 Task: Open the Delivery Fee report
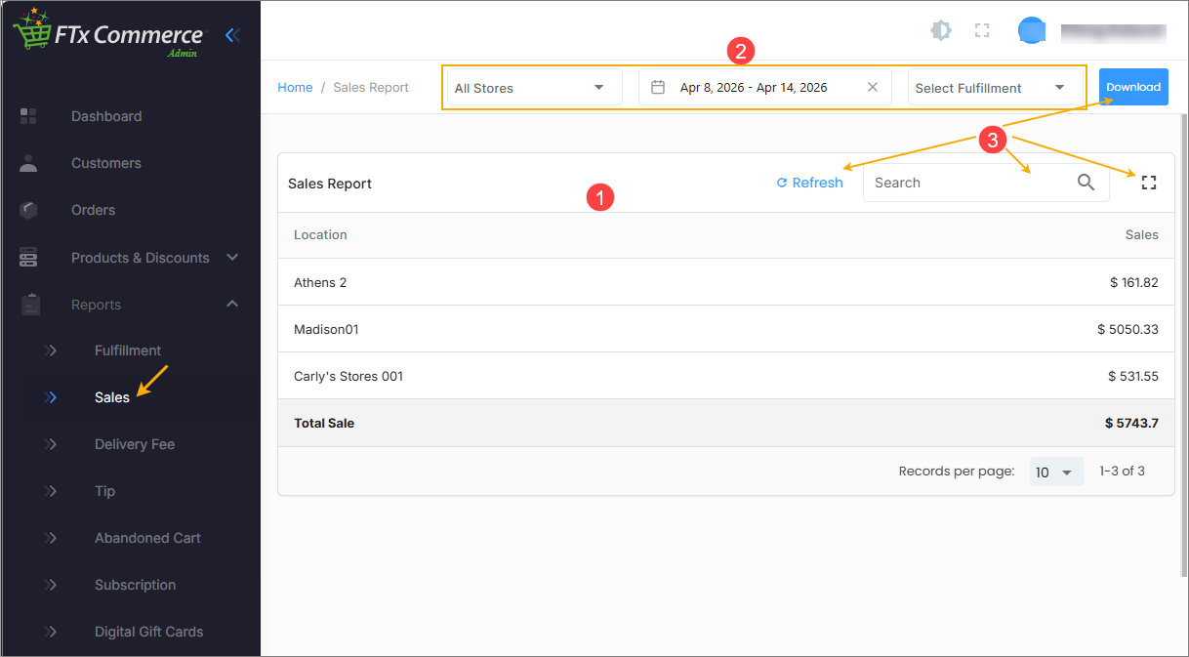(134, 444)
